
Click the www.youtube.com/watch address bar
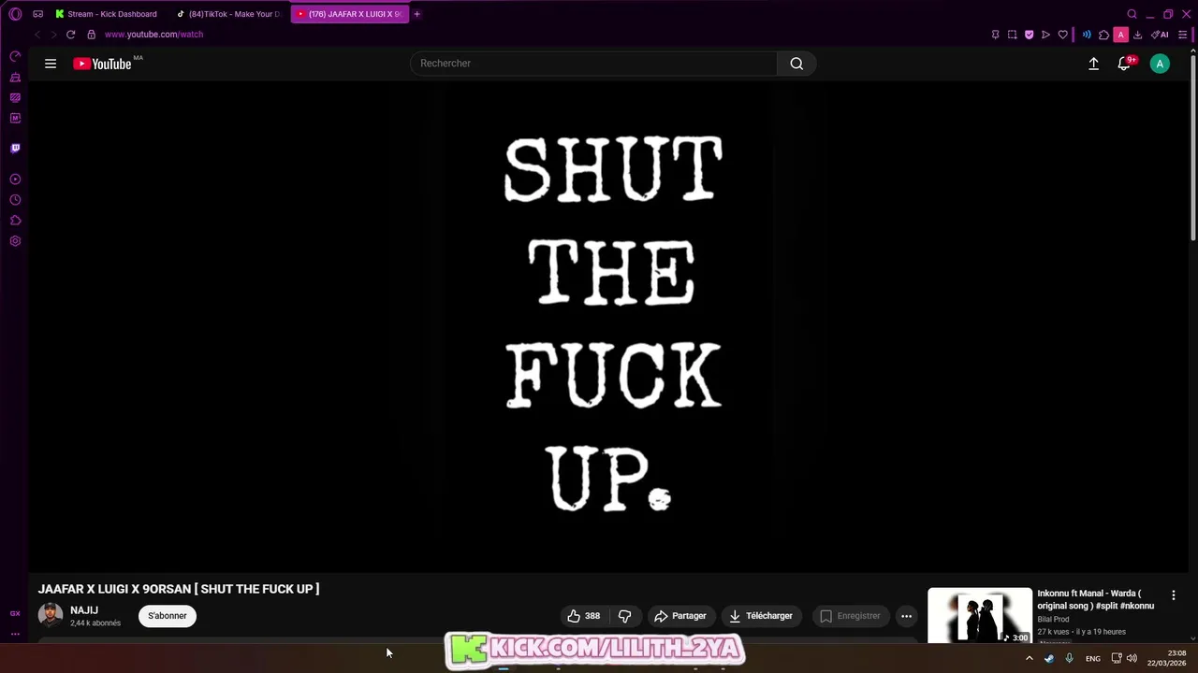pos(153,35)
